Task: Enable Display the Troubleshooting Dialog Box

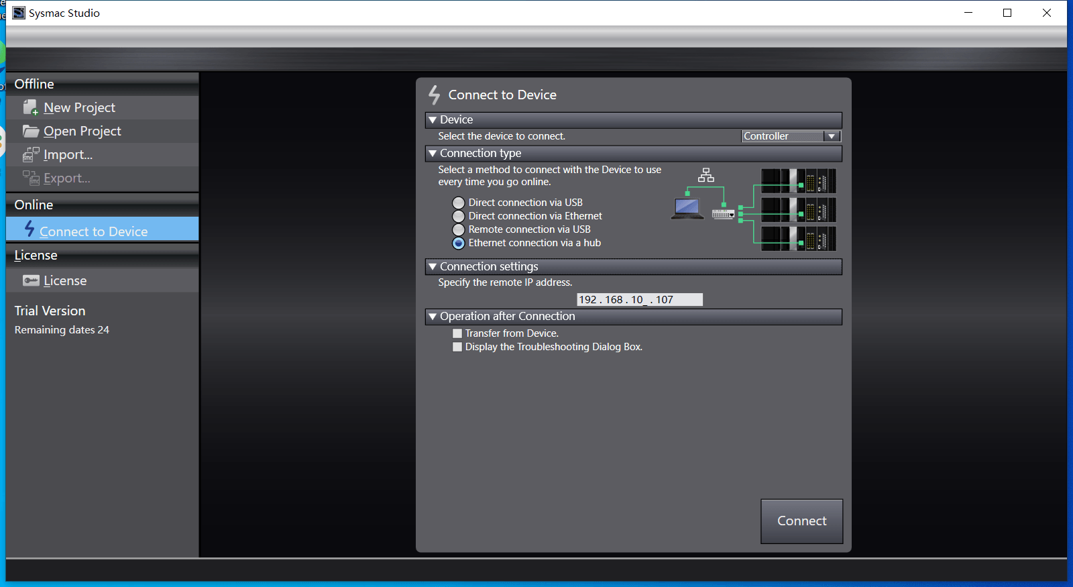Action: pyautogui.click(x=457, y=347)
